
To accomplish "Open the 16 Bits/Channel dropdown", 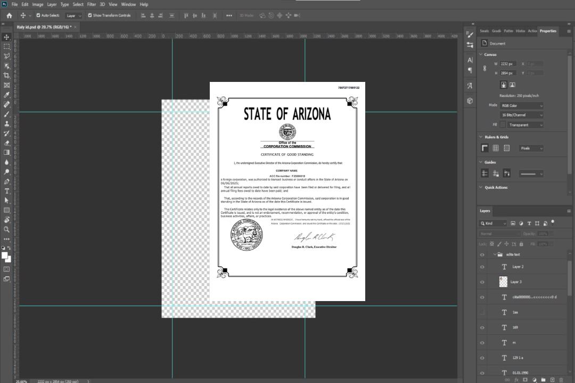I will point(521,115).
